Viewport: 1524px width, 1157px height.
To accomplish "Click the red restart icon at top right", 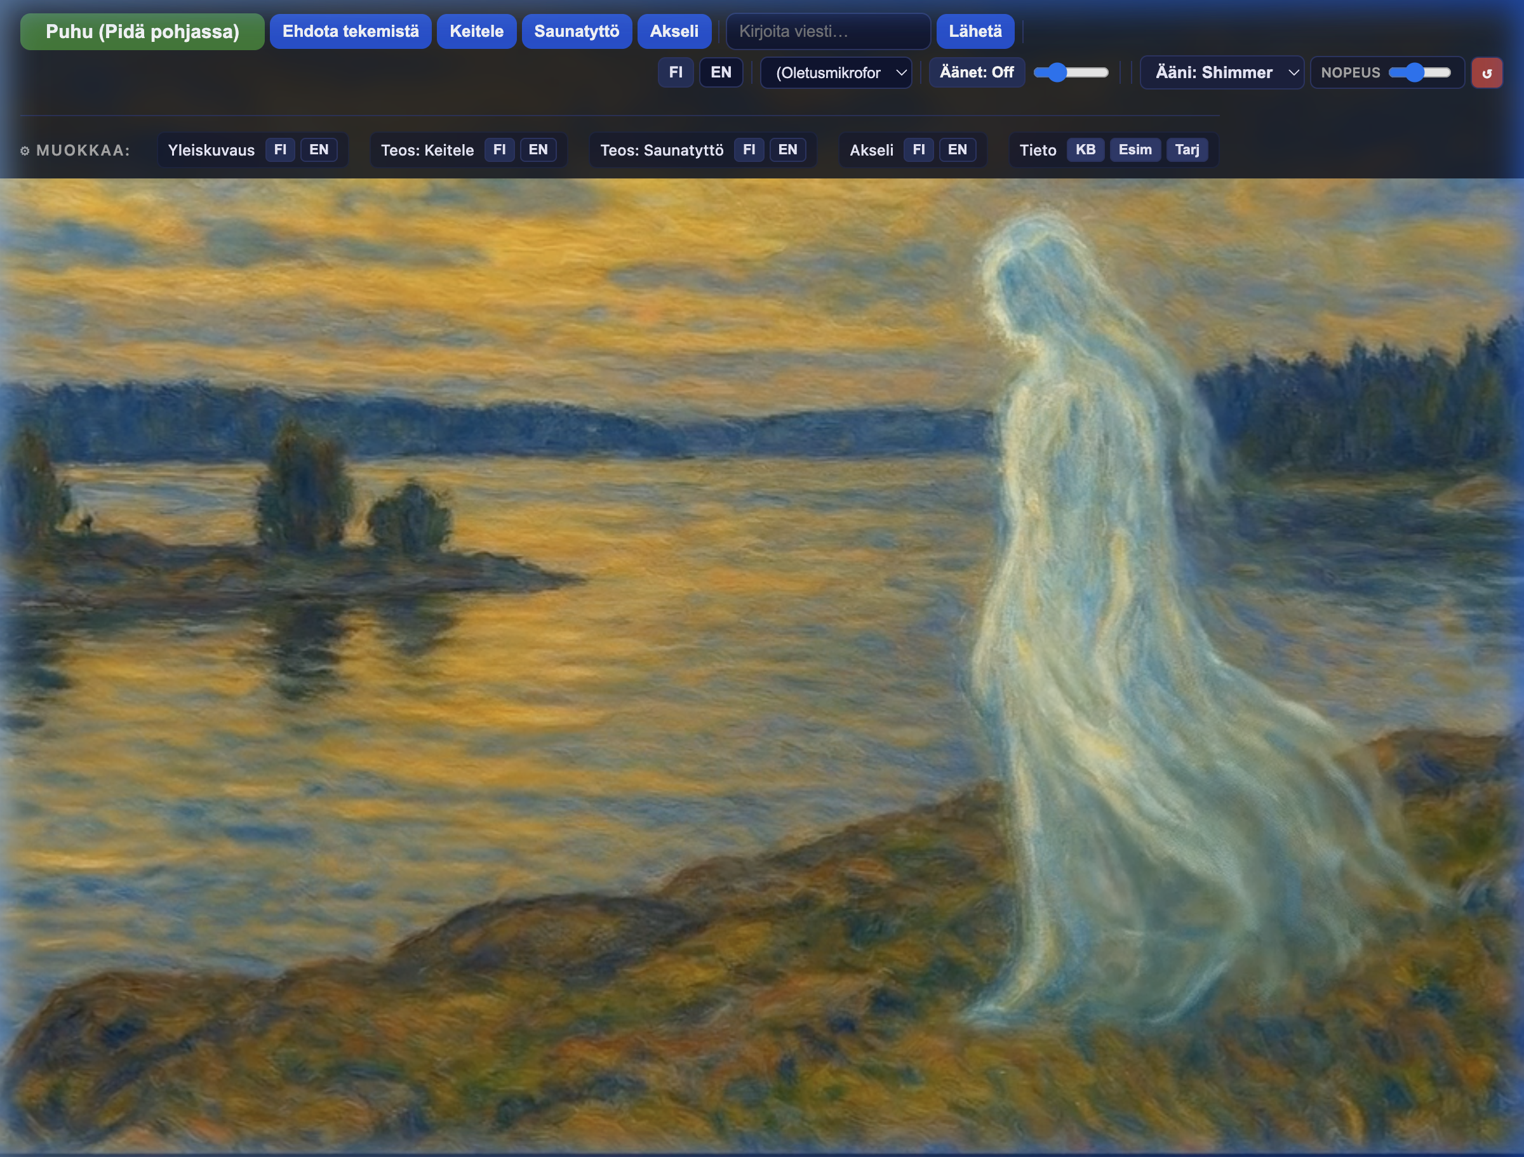I will pos(1487,72).
